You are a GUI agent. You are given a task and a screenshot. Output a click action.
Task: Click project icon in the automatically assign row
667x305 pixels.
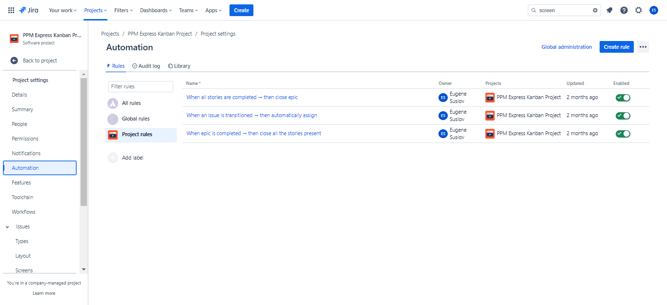click(x=490, y=116)
